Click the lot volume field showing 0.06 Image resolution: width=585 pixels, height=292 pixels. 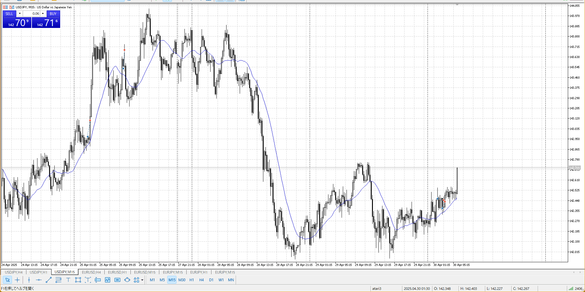(31, 14)
